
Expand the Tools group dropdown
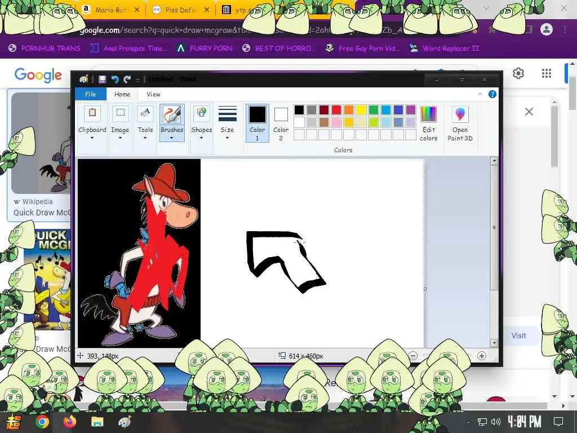(145, 138)
